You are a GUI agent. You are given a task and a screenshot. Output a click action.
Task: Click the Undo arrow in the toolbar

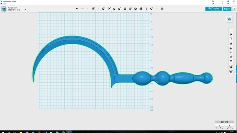(x=77, y=9)
